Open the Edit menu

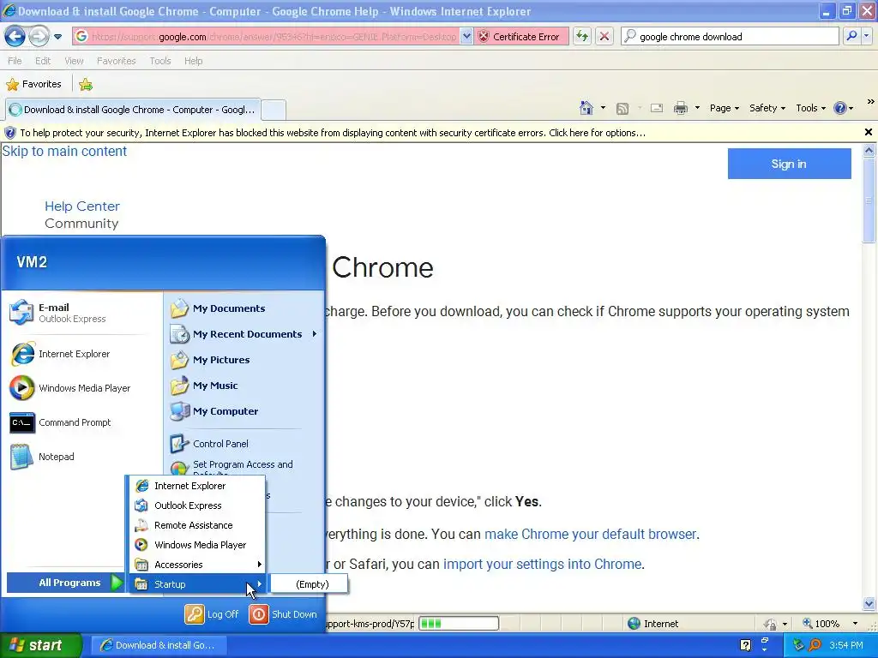point(43,61)
